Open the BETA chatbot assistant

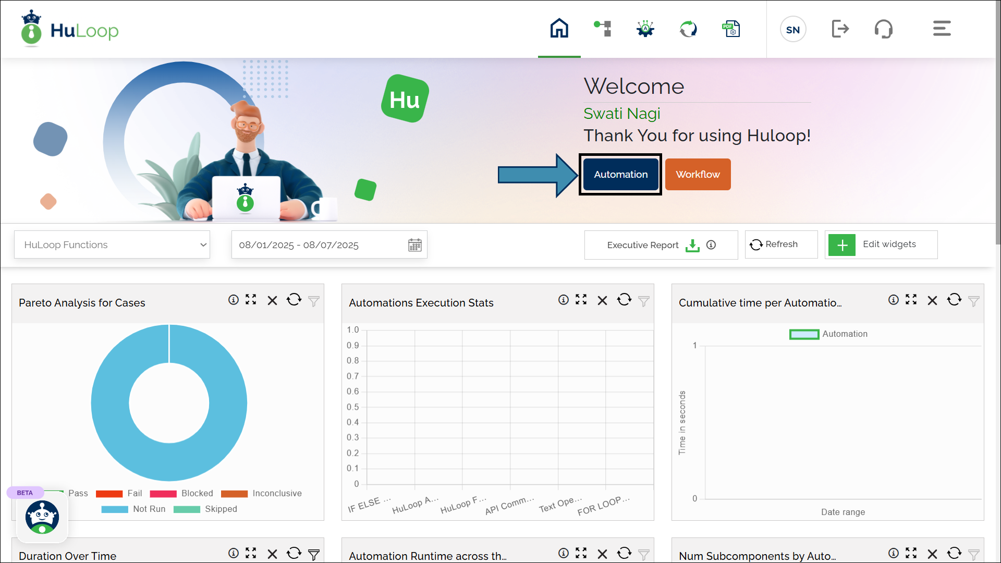click(x=42, y=517)
